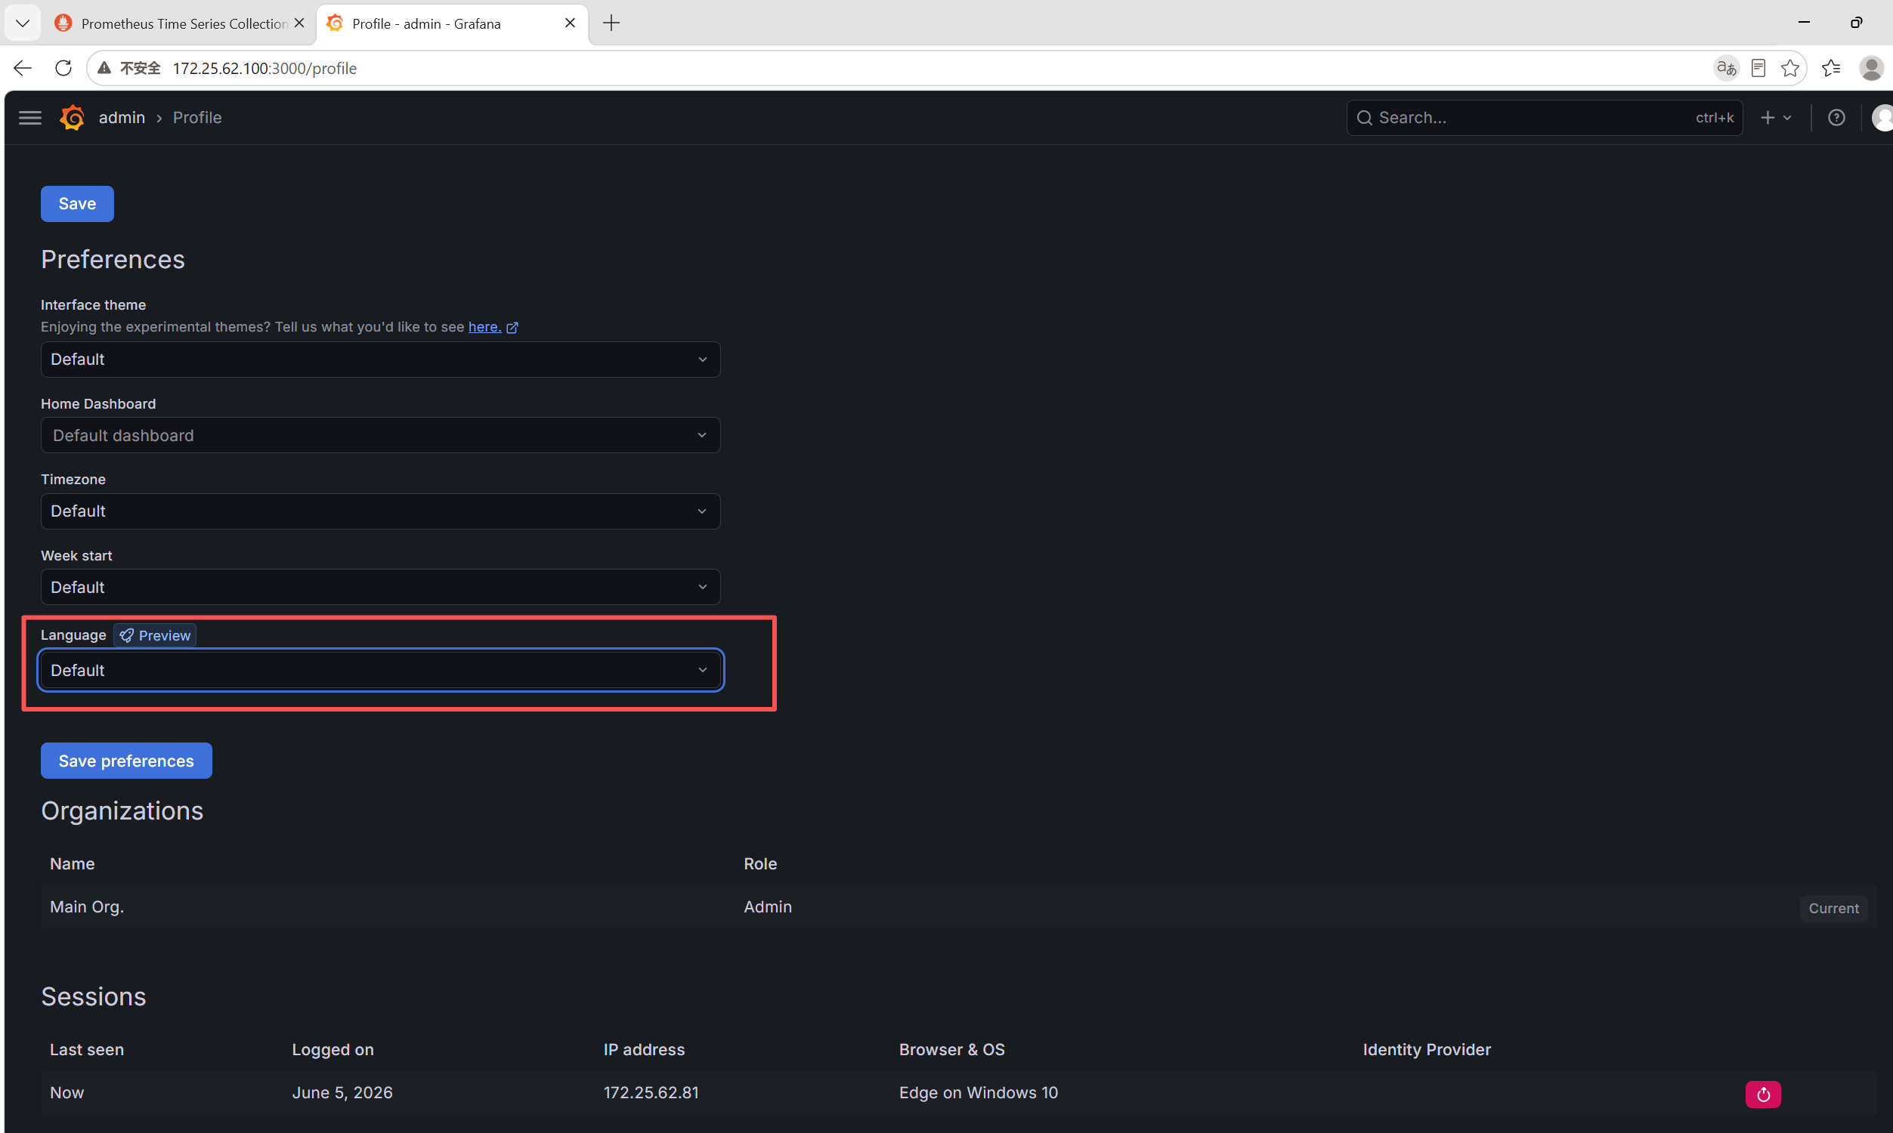
Task: Click the IP address 172.25.62.81
Action: [651, 1093]
